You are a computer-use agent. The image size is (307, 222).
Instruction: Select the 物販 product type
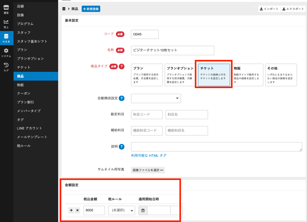pos(247,75)
